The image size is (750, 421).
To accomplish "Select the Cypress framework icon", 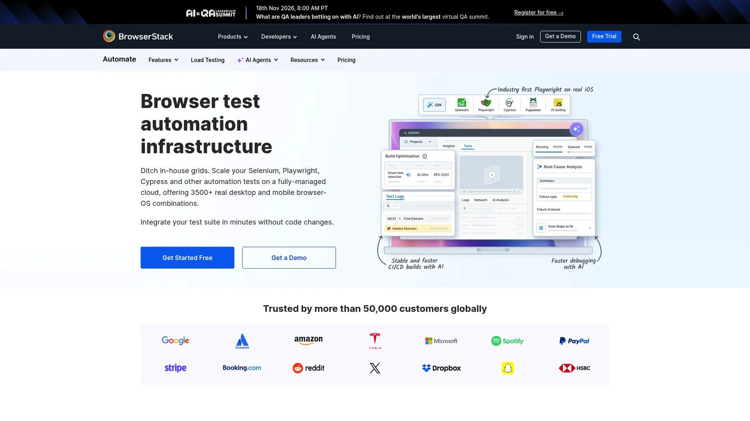I will (510, 105).
